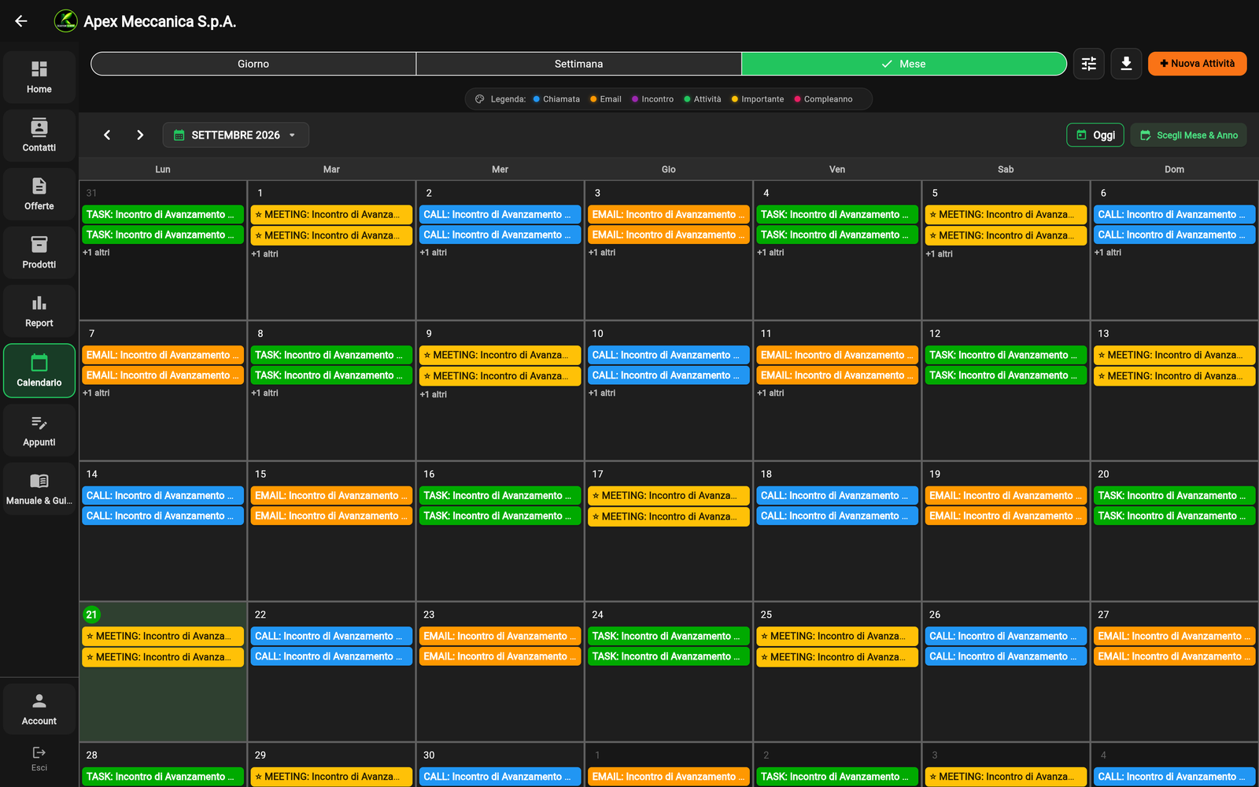Select the highlighted day number 21
This screenshot has height=787, width=1259.
pyautogui.click(x=92, y=615)
